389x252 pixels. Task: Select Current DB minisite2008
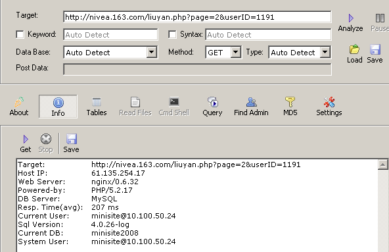pos(115,233)
